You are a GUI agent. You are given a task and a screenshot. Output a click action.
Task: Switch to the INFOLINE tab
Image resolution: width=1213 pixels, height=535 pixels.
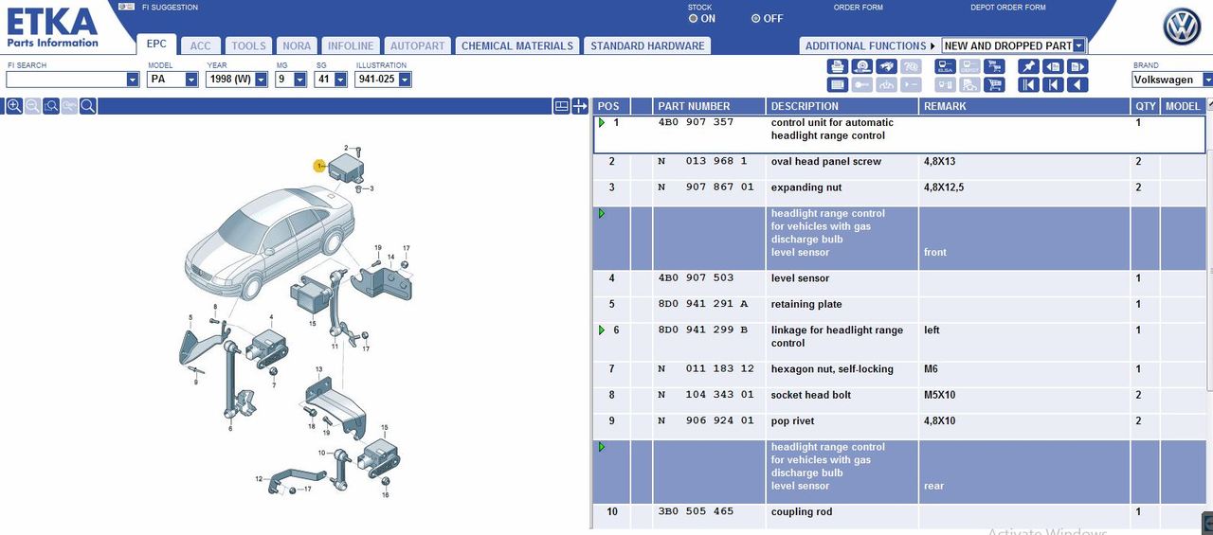point(351,45)
